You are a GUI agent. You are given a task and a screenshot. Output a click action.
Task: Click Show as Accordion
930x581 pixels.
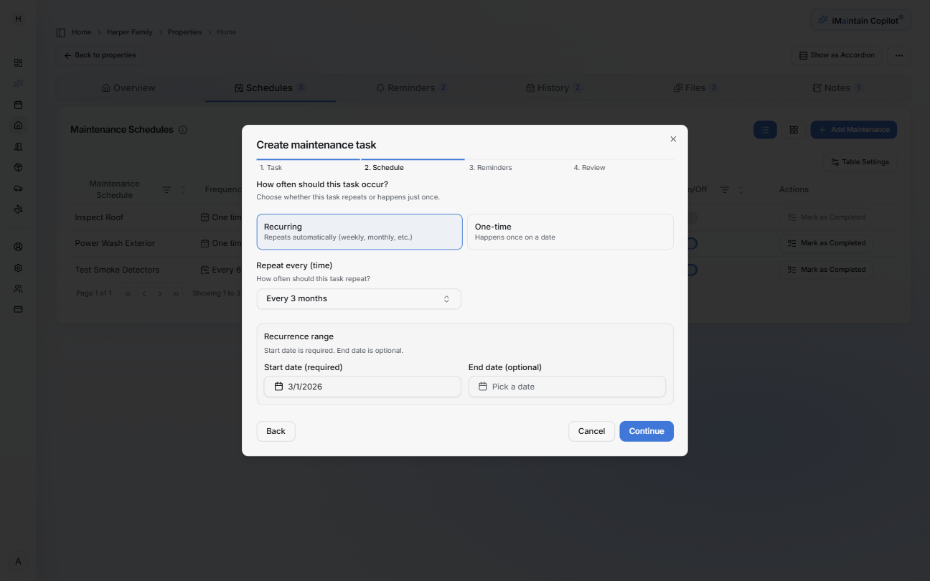(x=836, y=55)
